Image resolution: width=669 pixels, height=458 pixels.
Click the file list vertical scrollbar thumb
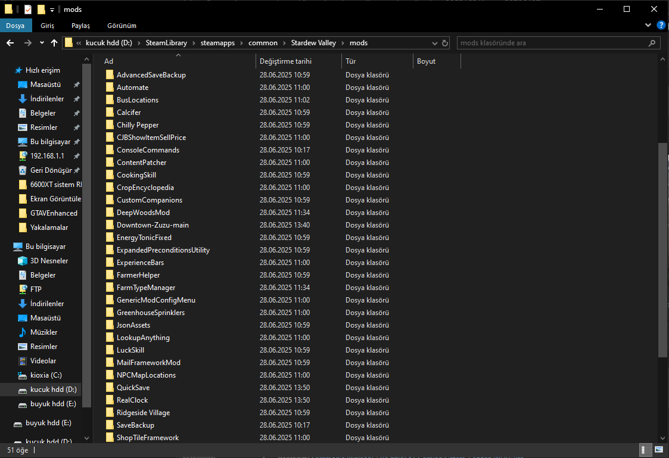point(662,250)
